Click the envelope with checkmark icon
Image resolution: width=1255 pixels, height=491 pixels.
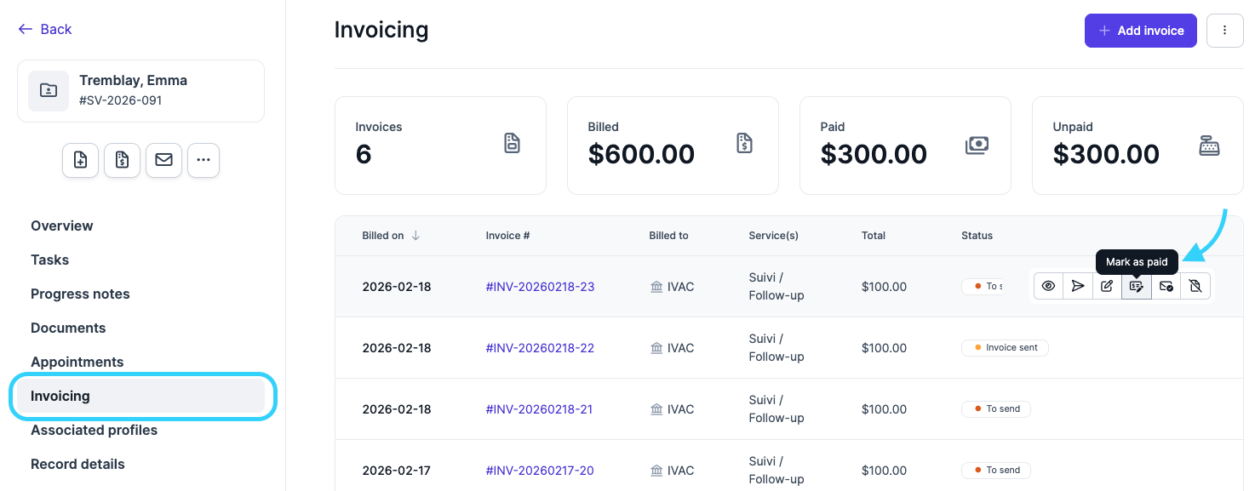[1166, 287]
